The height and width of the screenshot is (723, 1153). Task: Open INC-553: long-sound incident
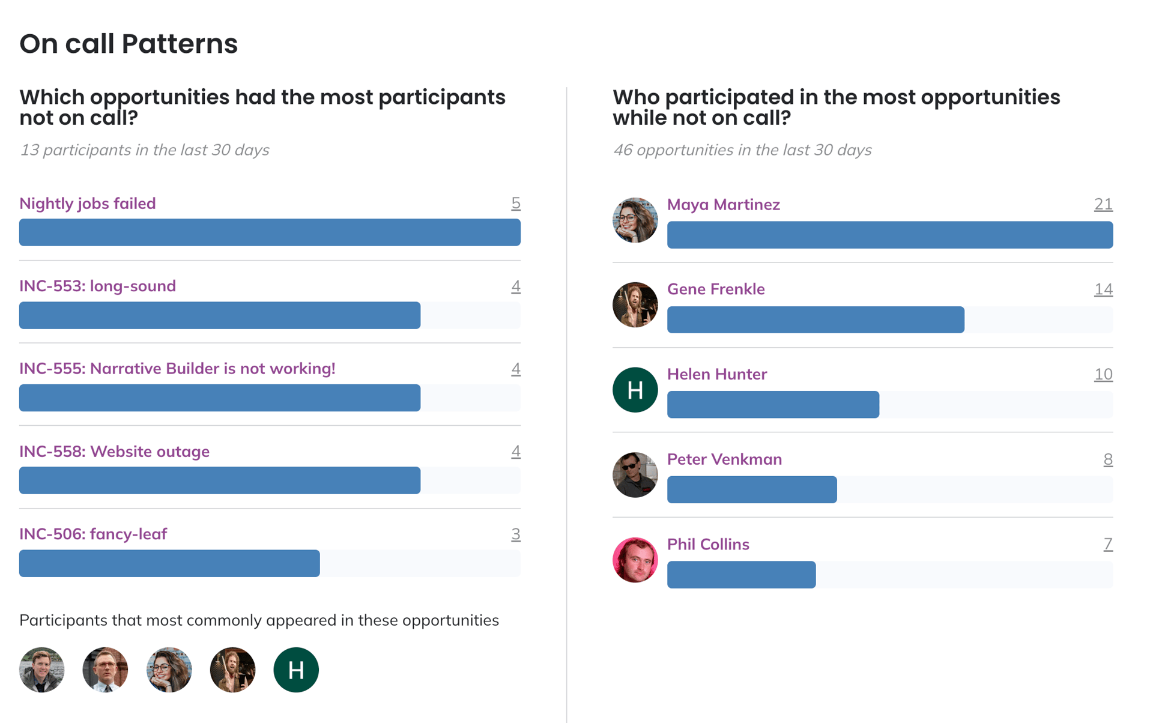tap(97, 286)
